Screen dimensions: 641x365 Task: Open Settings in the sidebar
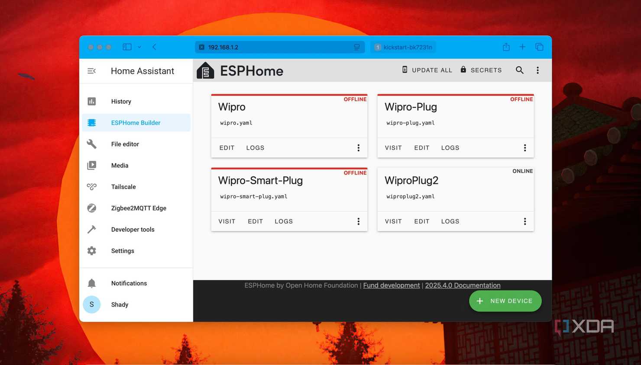(136, 251)
